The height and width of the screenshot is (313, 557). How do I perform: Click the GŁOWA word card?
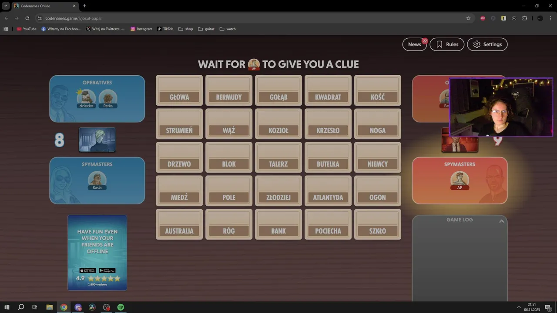pyautogui.click(x=179, y=90)
